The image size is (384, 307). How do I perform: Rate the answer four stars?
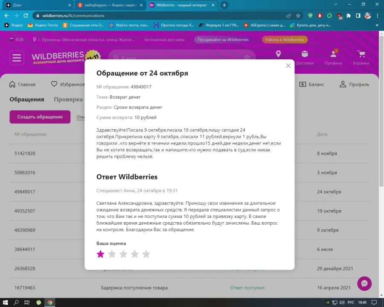135,254
